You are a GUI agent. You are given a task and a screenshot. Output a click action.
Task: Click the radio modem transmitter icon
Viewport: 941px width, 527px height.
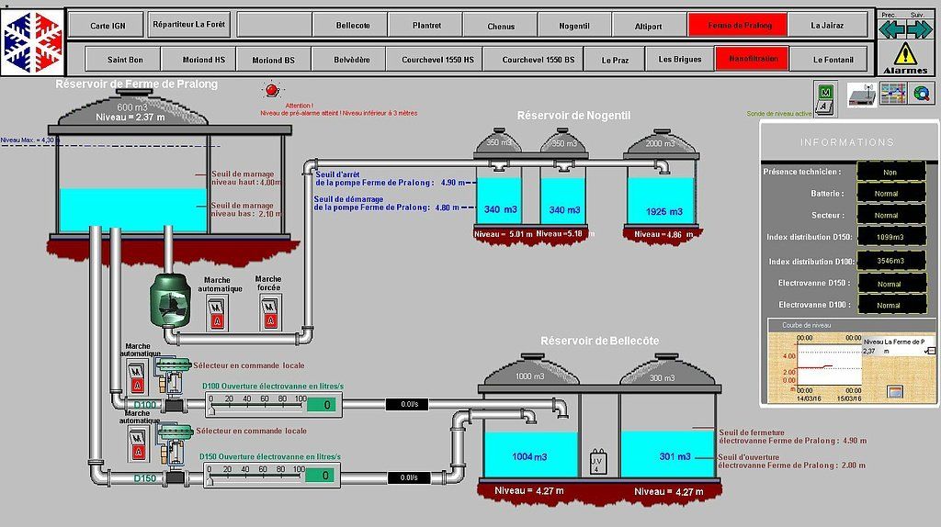tap(861, 94)
